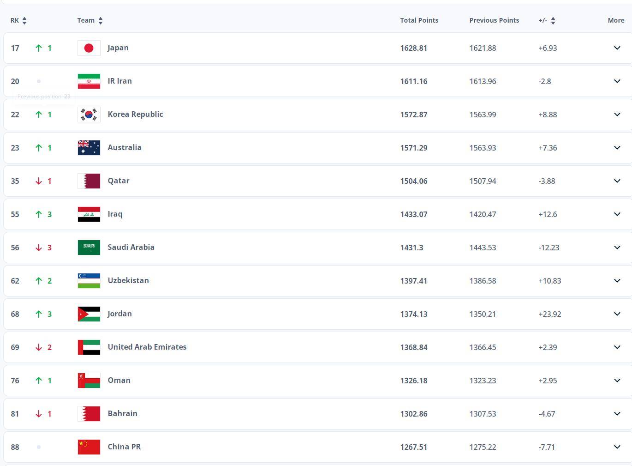
Task: Click the Previous Points column header
Action: pos(494,20)
